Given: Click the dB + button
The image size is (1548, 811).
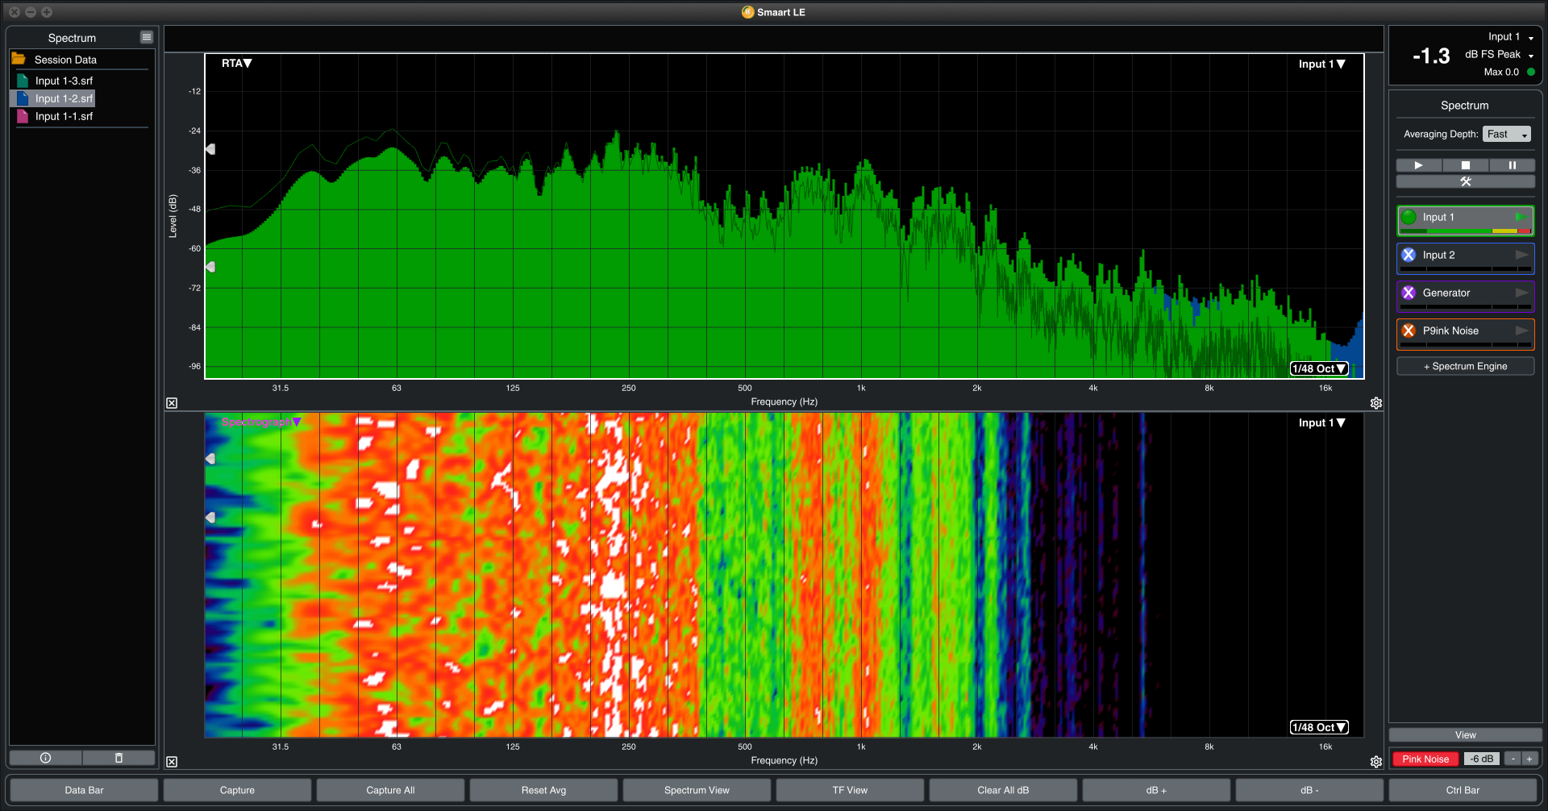Looking at the screenshot, I should pyautogui.click(x=1156, y=790).
